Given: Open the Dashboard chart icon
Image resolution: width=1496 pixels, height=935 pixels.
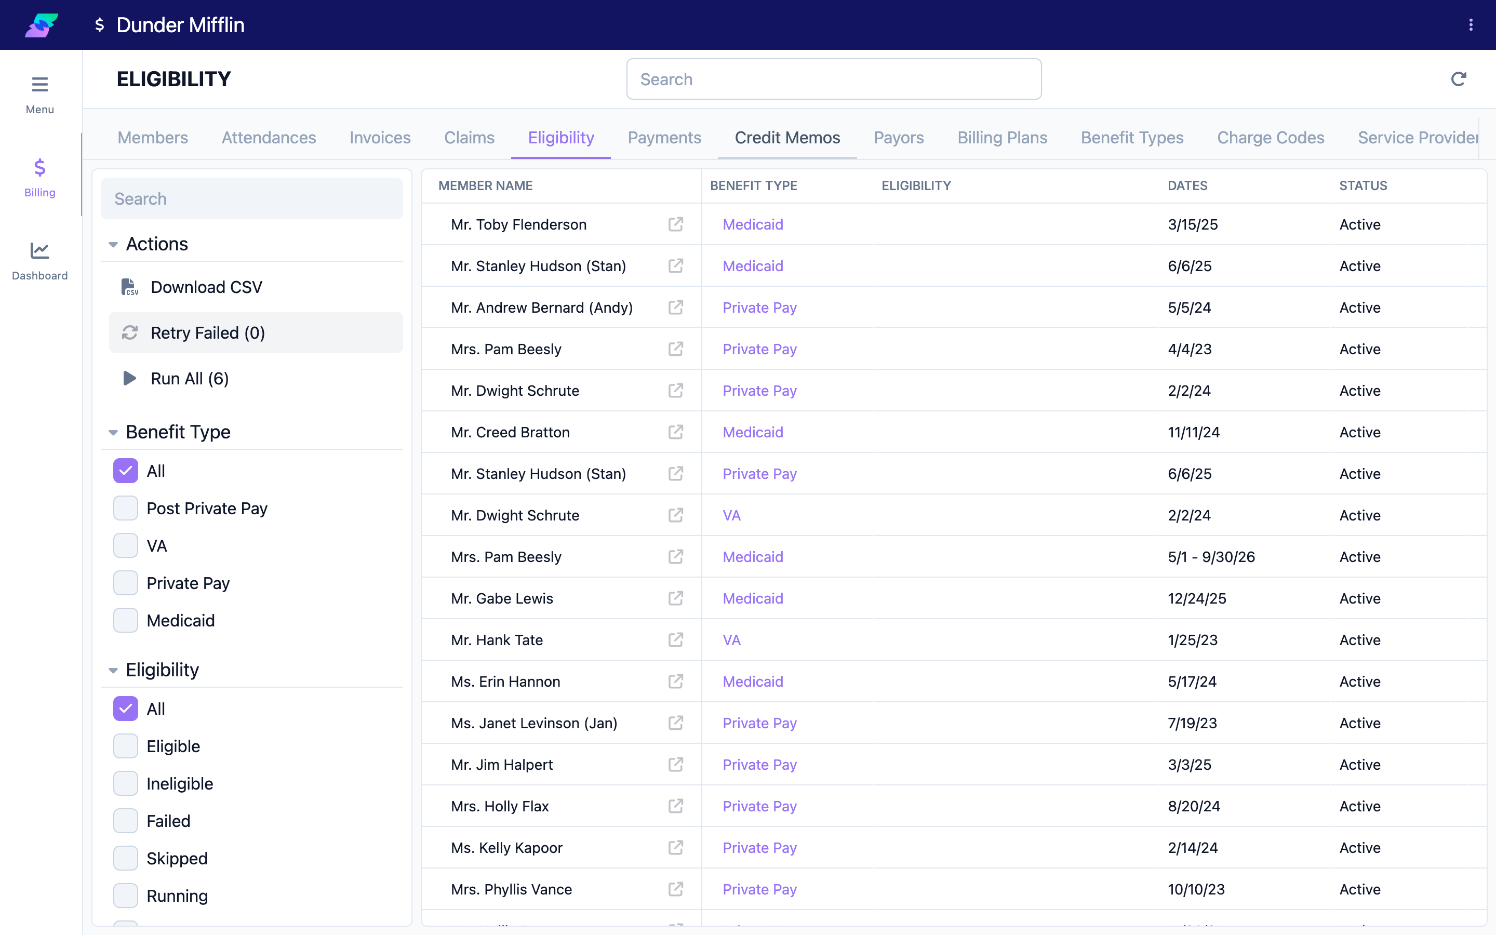Looking at the screenshot, I should [x=39, y=250].
